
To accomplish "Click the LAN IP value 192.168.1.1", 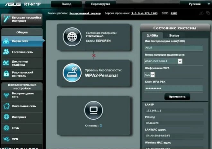I will [154, 111].
